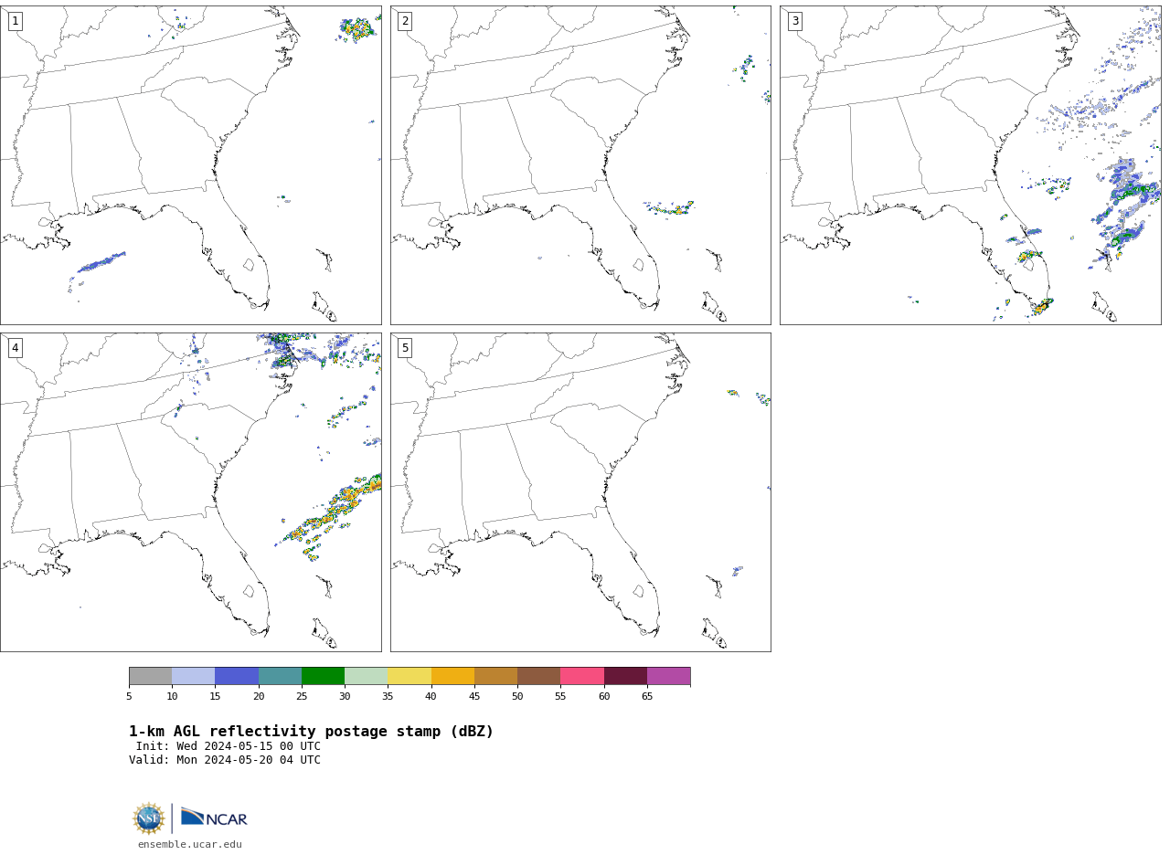
Task: Click colorbar tick label 65
Action: pyautogui.click(x=647, y=696)
